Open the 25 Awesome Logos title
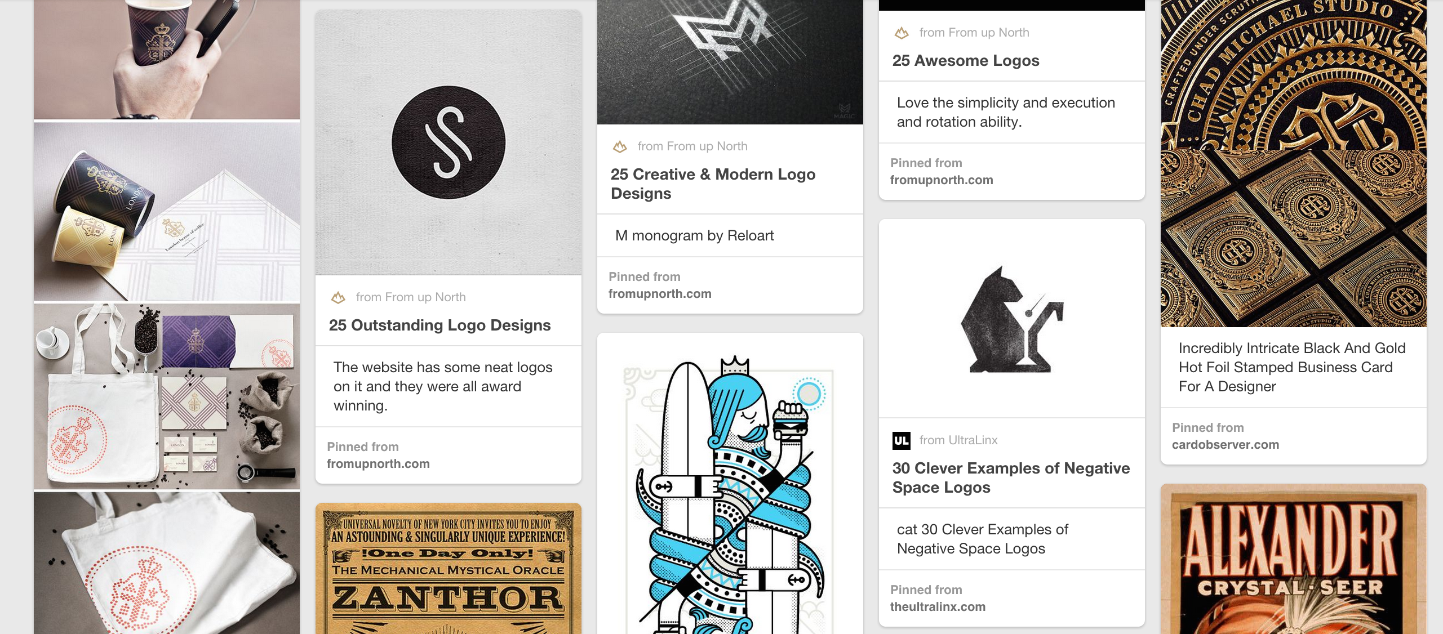The image size is (1443, 634). 966,61
